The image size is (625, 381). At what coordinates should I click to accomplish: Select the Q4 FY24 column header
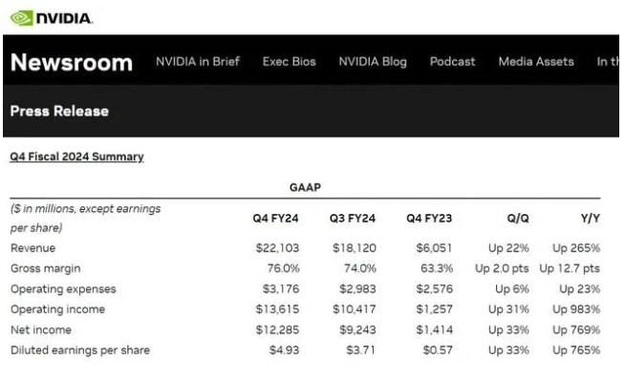point(275,218)
